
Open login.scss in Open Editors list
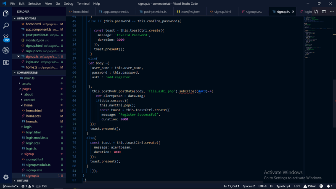[39, 62]
